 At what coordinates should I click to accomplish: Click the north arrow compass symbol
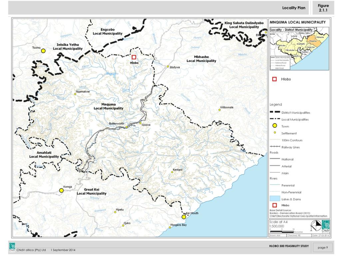click(x=316, y=226)
